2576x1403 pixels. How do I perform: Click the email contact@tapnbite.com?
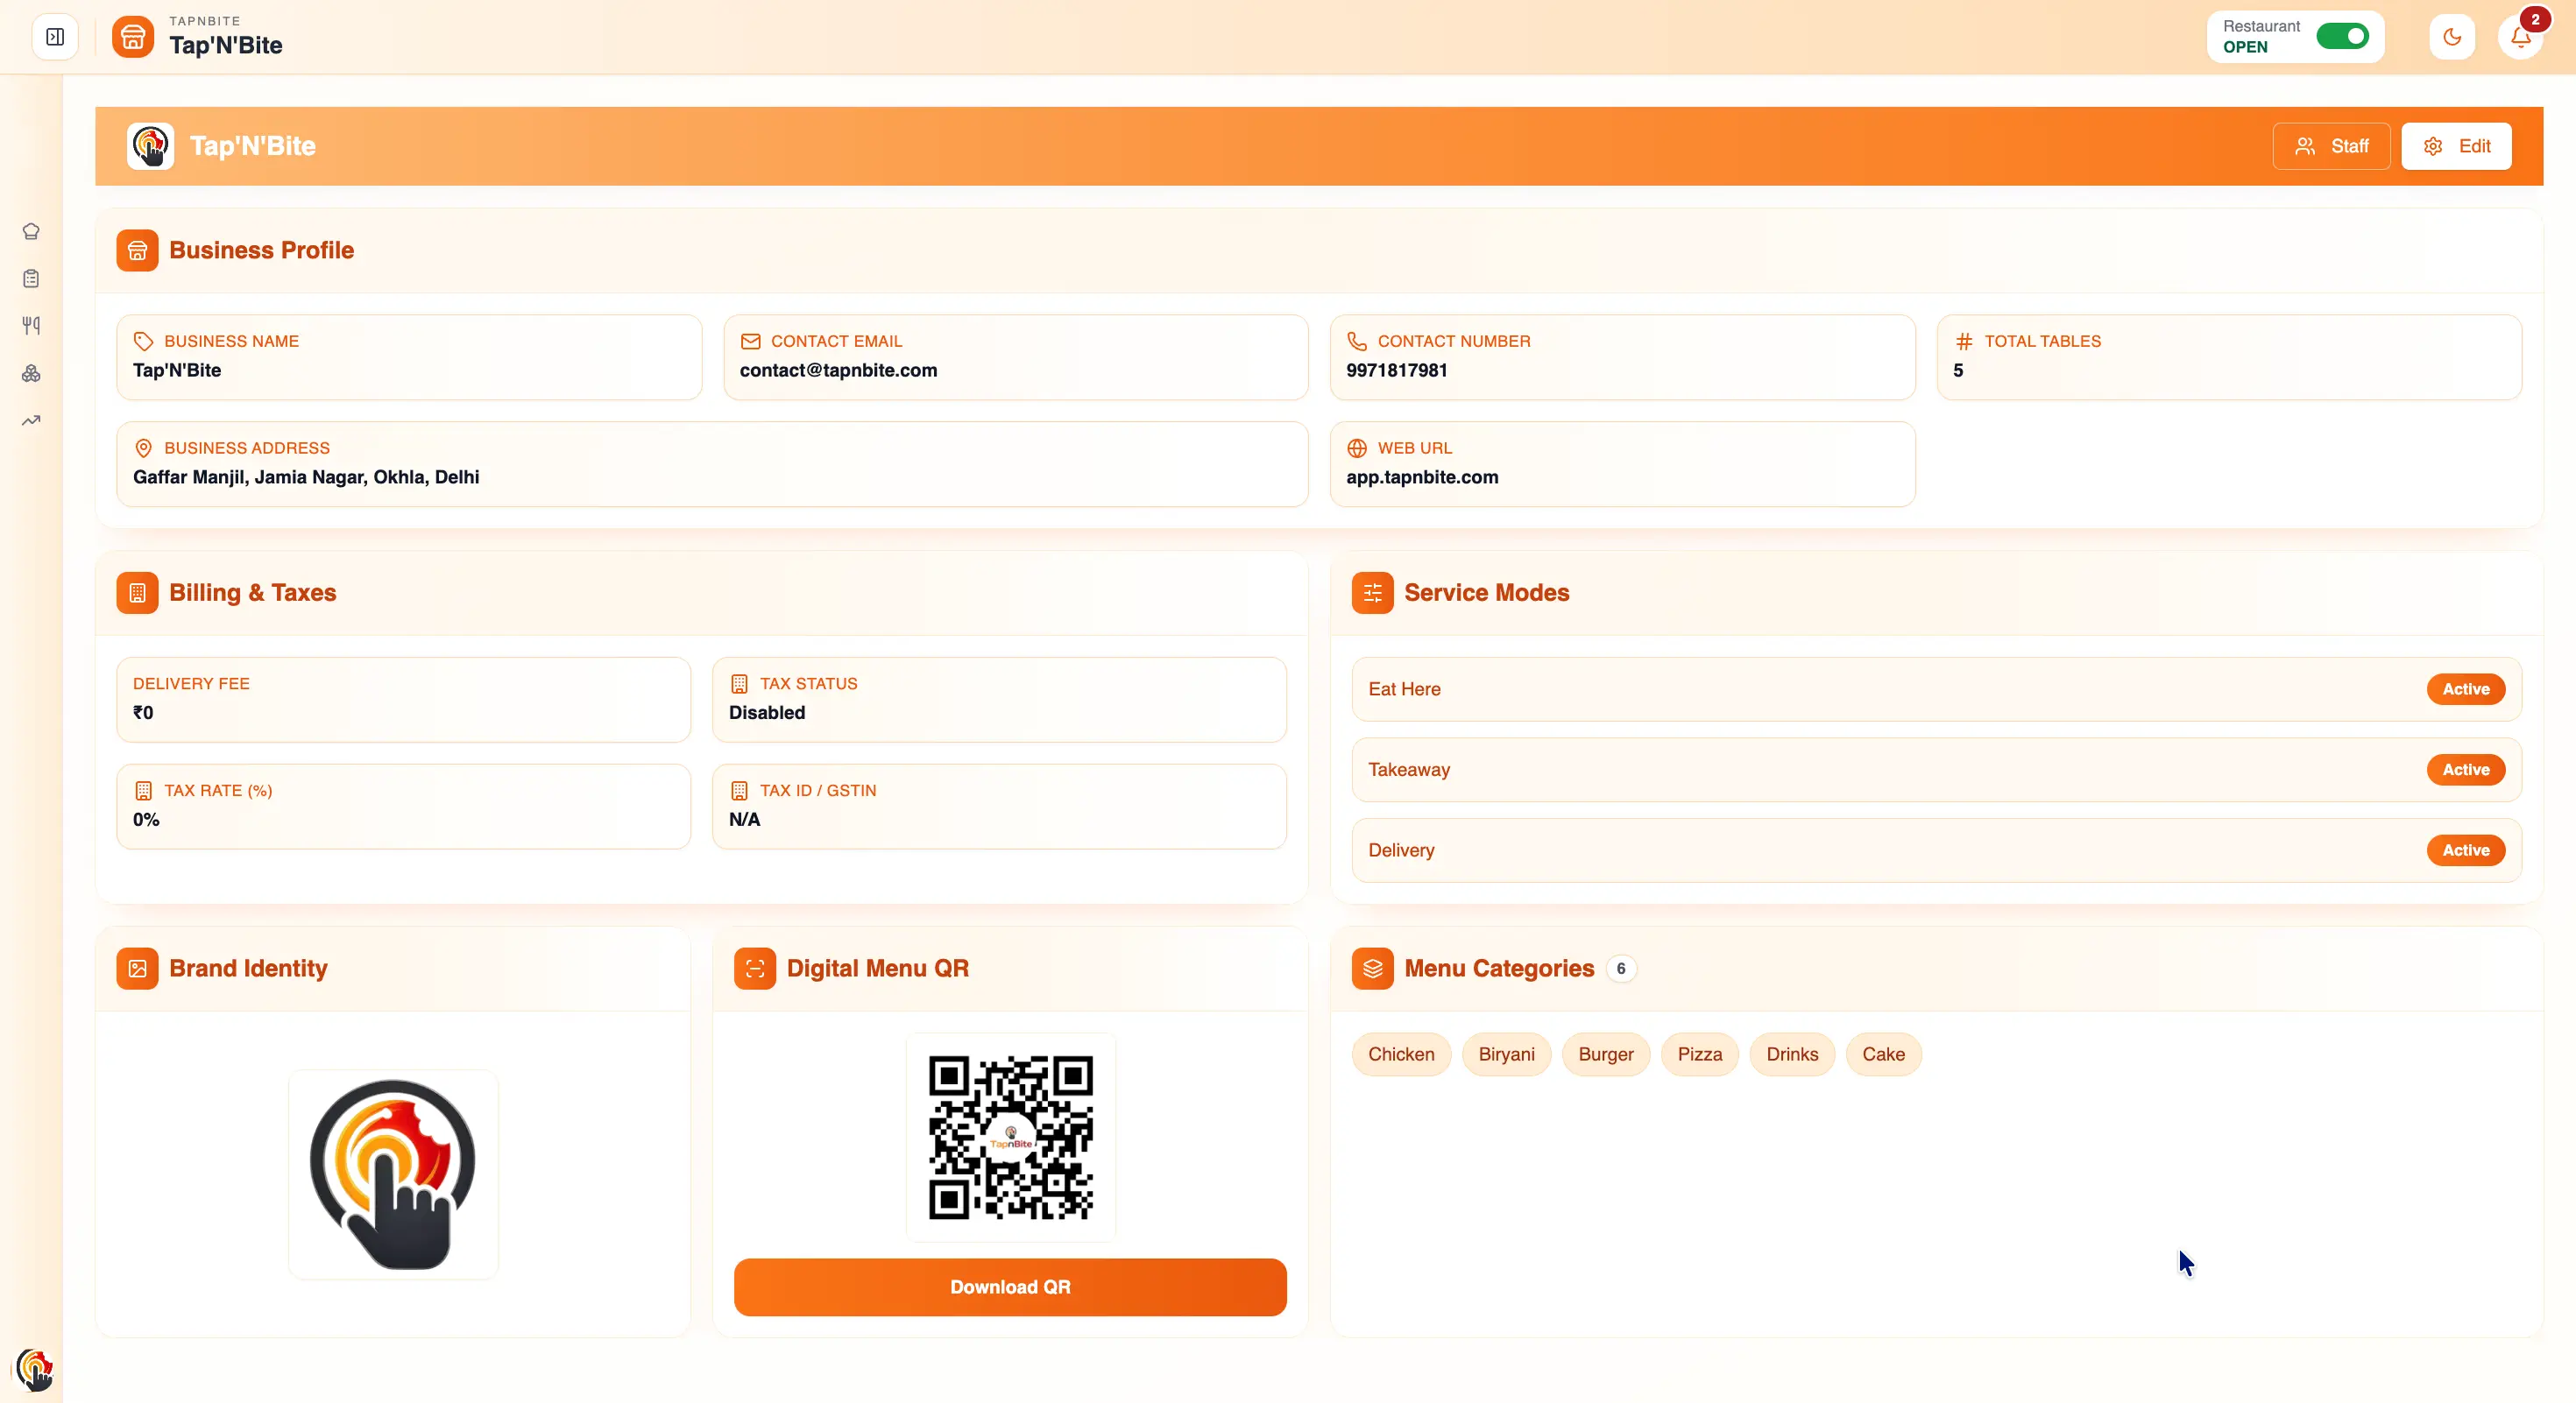coord(838,370)
